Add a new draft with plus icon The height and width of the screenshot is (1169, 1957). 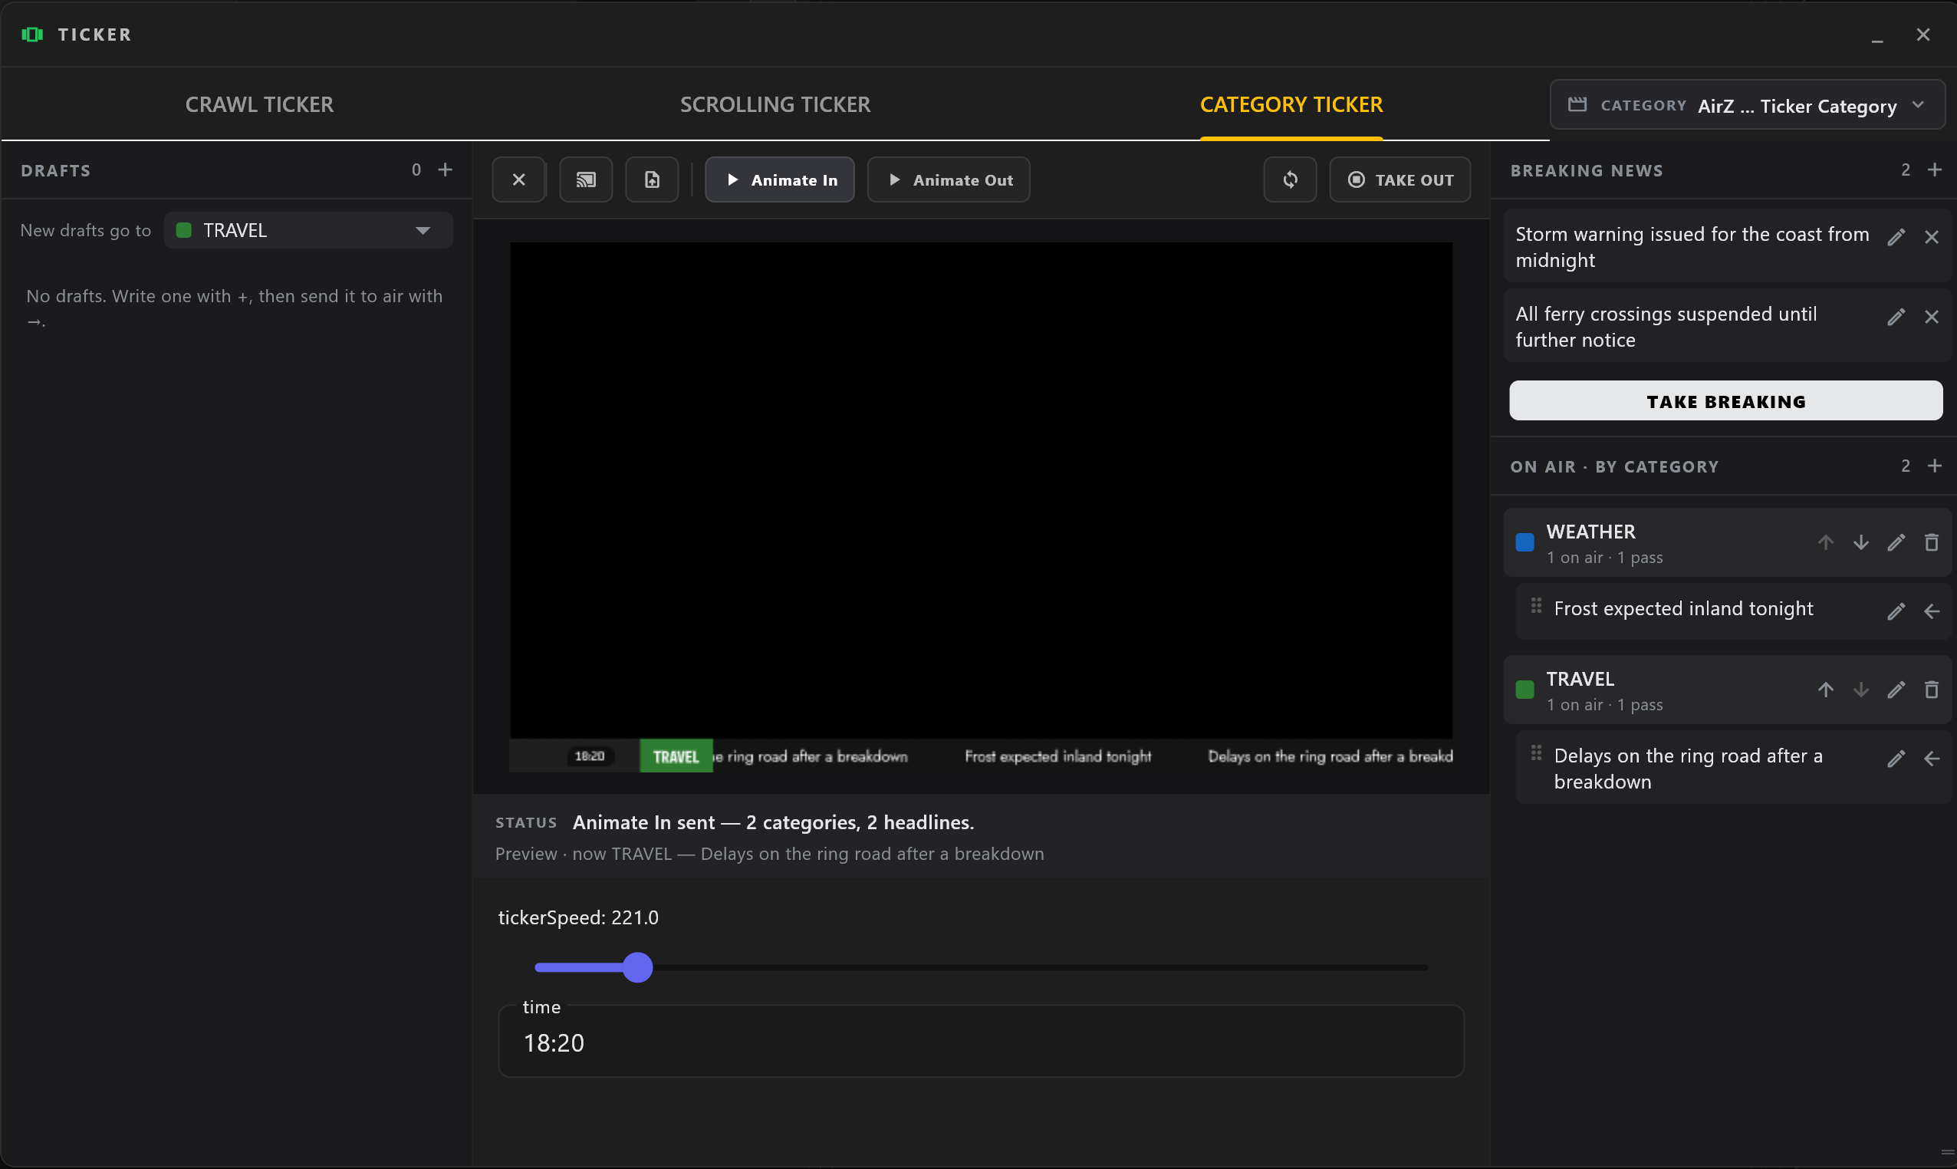[445, 170]
